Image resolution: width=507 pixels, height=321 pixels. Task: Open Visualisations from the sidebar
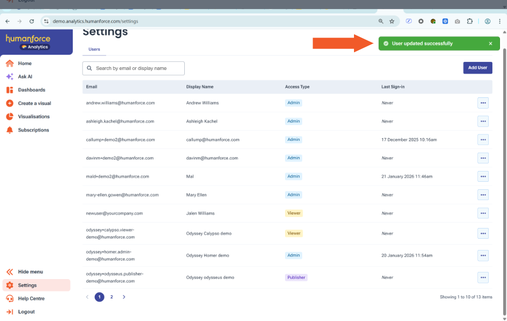pyautogui.click(x=33, y=117)
